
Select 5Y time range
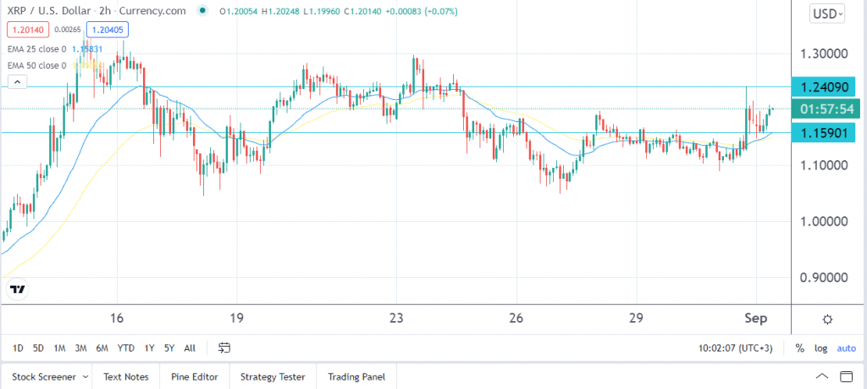(169, 348)
